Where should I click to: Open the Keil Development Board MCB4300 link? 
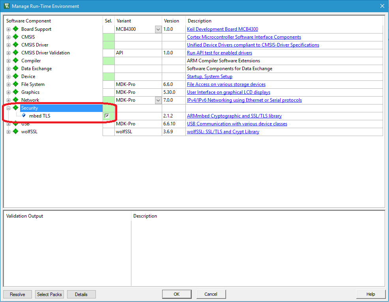coord(222,29)
